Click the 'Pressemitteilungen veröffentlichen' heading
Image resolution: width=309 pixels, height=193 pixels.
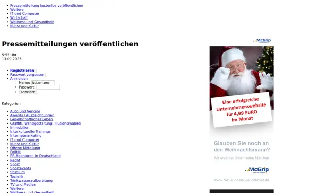point(70,44)
